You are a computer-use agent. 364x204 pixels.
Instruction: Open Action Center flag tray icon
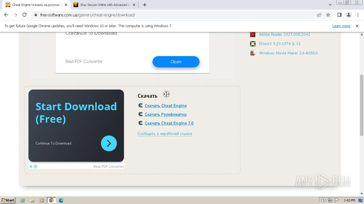337,200
